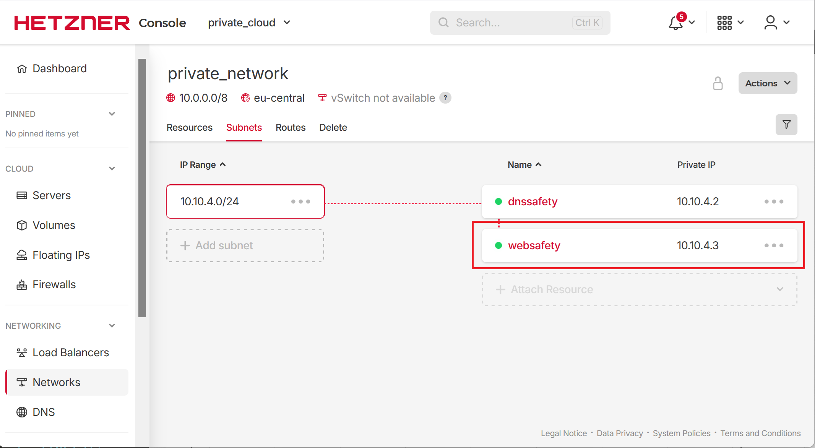Open options for subnet 10.10.4.0/24
This screenshot has height=448, width=815.
point(301,201)
